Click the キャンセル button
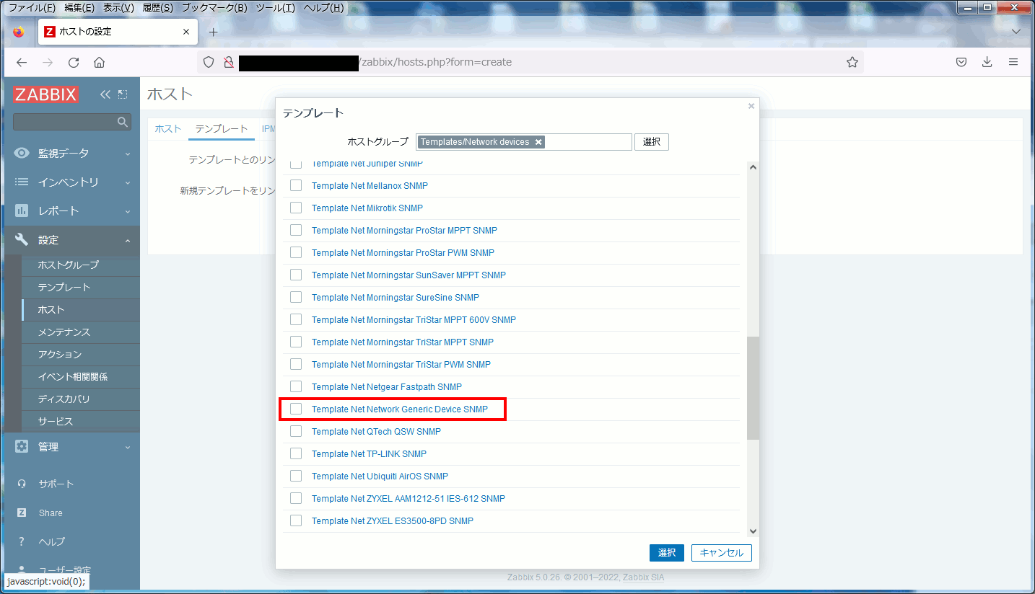 click(x=722, y=553)
